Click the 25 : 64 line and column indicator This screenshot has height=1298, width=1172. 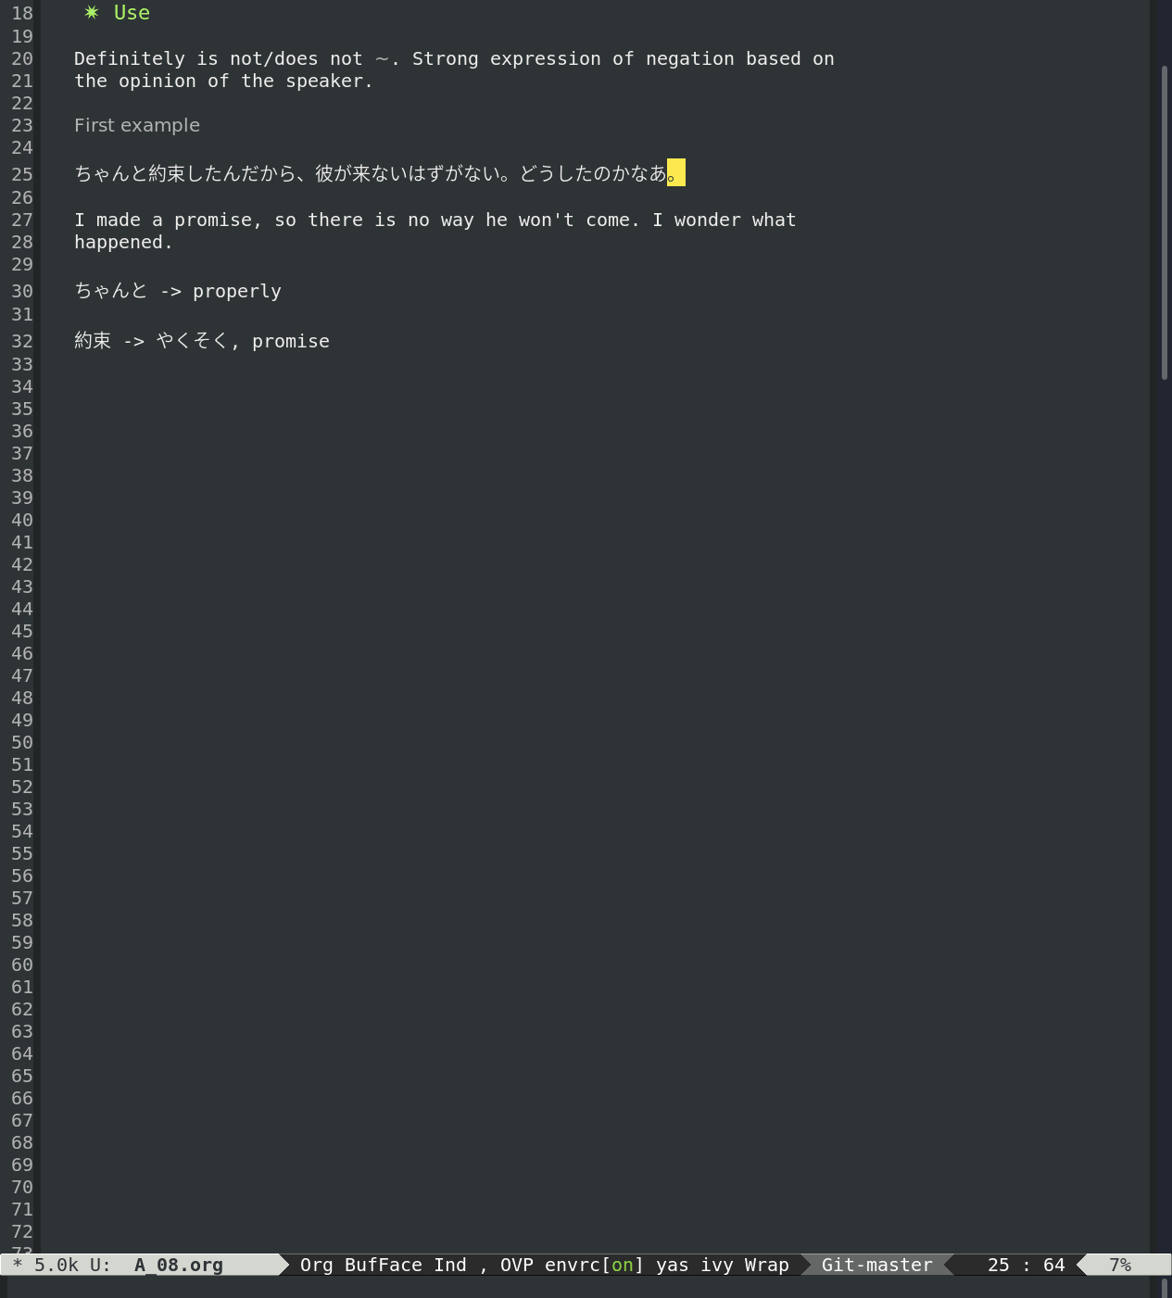[x=1026, y=1265]
